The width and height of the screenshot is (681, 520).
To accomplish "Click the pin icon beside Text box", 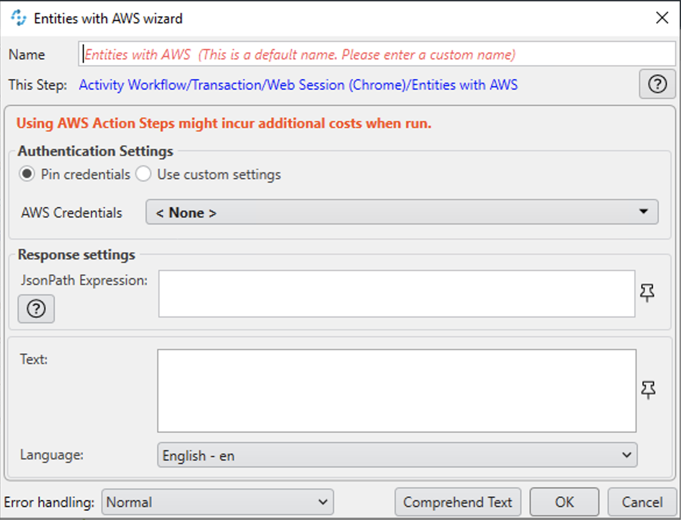I will pyautogui.click(x=648, y=390).
